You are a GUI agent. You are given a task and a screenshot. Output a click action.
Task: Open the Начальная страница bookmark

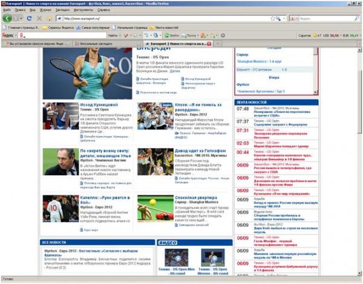[129, 28]
